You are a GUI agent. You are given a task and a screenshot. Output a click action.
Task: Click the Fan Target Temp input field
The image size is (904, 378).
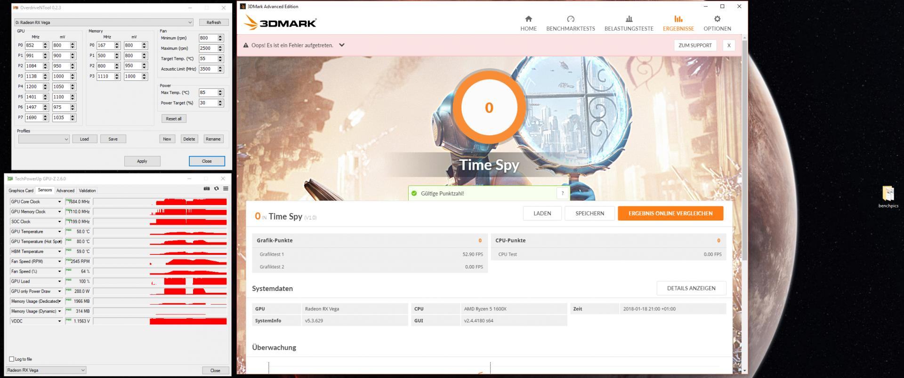pos(208,59)
